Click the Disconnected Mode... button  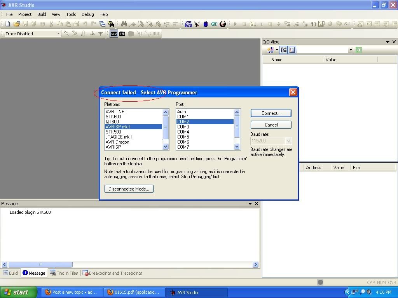[129, 189]
